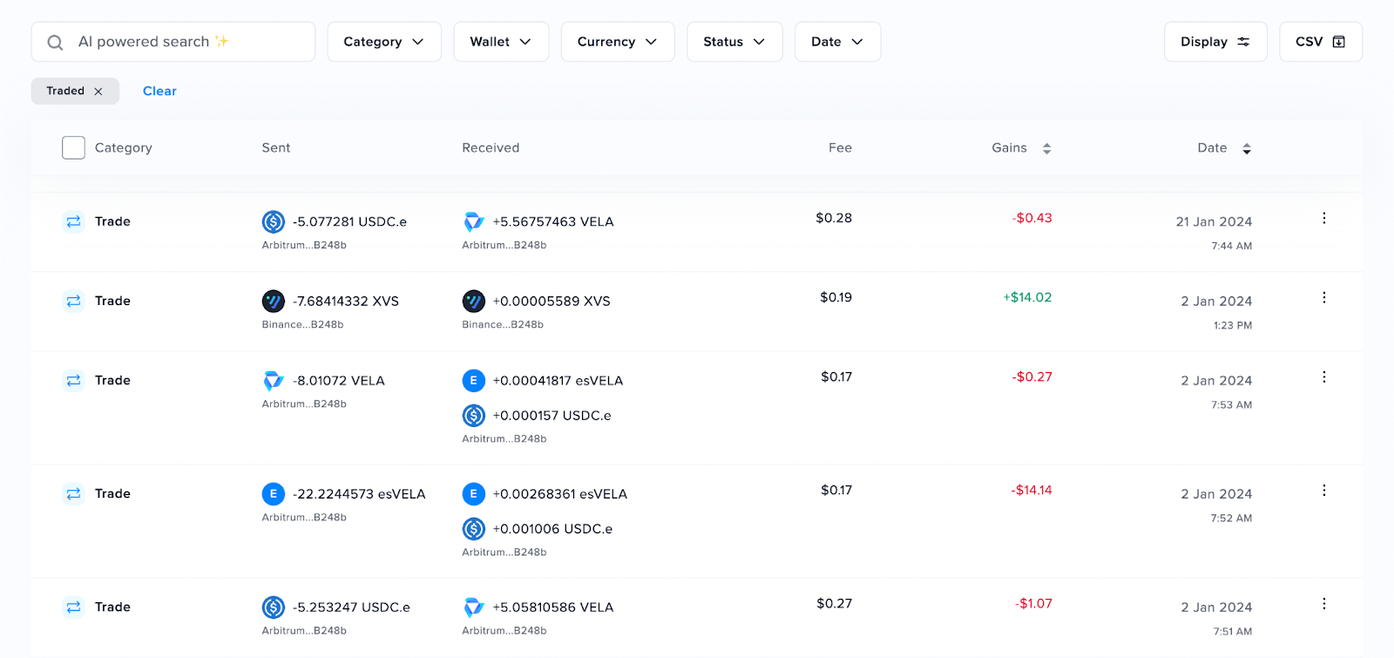Click USDC.e icon for -5.253247
Viewport: 1394px width, 658px height.
(x=274, y=607)
